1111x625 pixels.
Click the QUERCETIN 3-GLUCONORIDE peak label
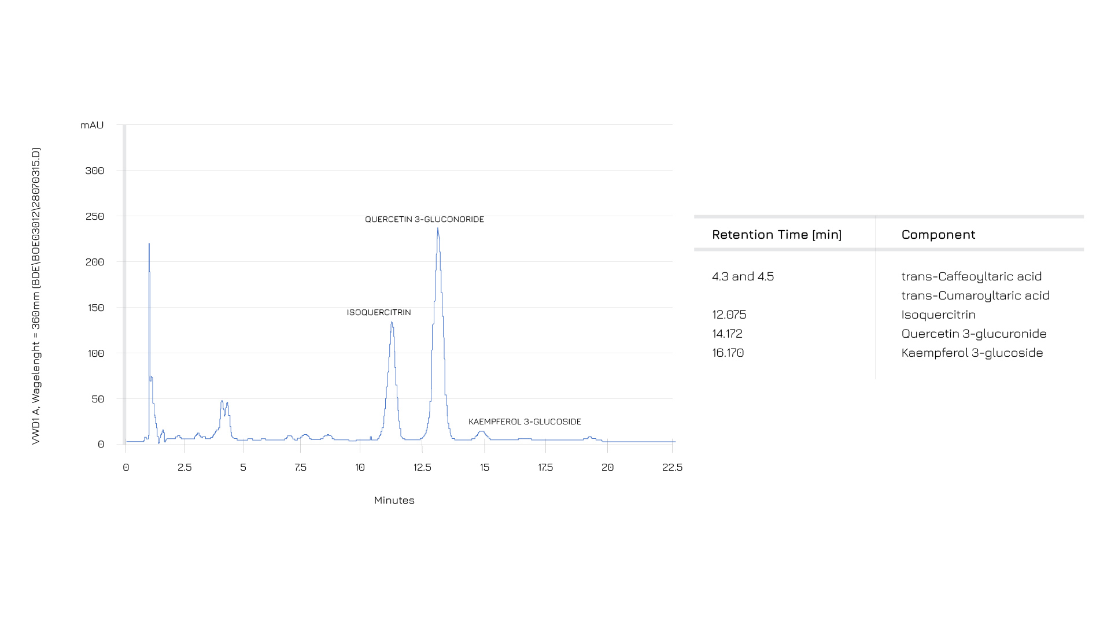click(x=424, y=220)
